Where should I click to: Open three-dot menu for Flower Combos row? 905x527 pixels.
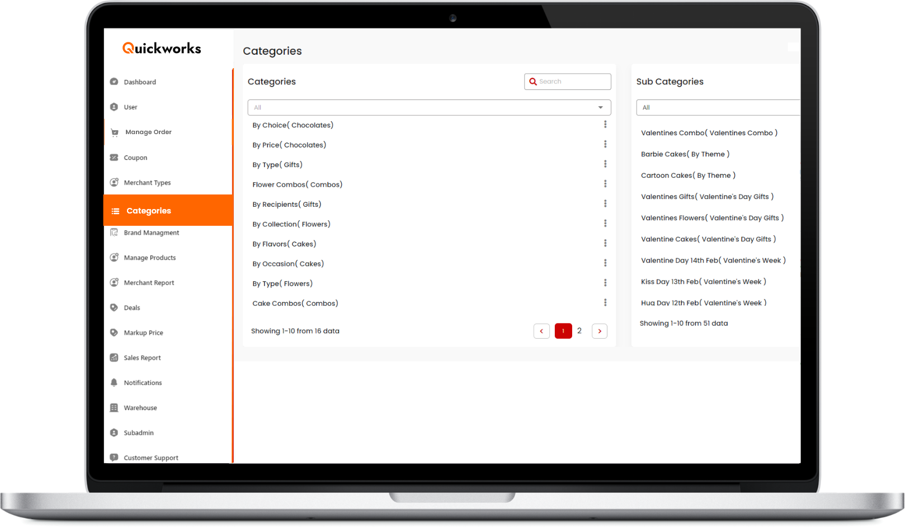point(605,184)
